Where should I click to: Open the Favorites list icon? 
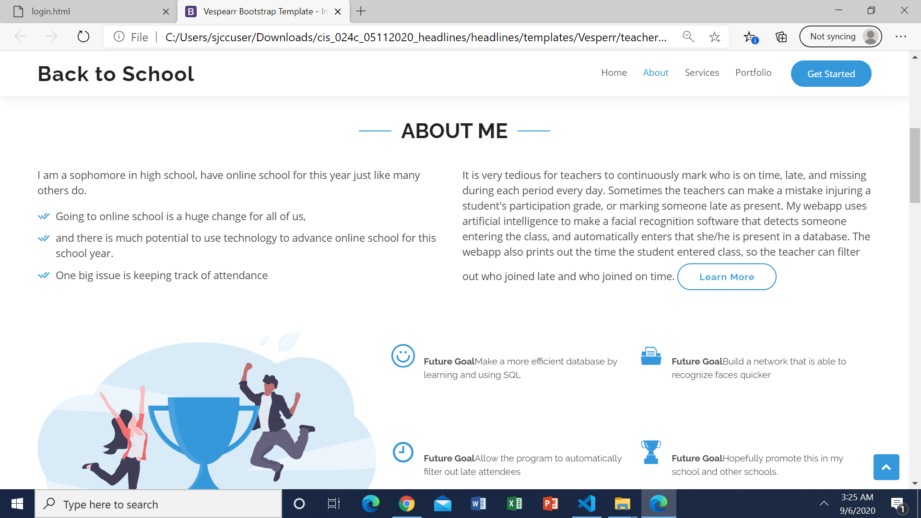pos(750,37)
